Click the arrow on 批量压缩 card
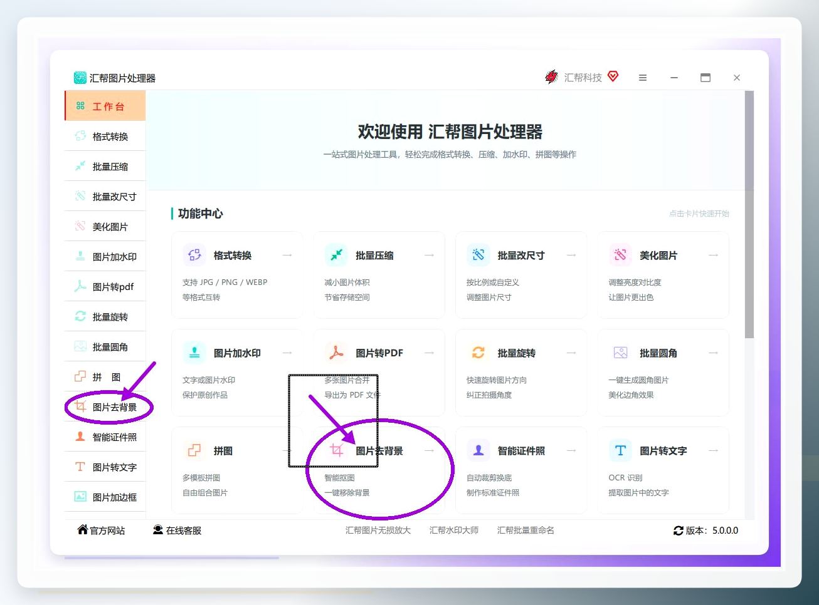This screenshot has width=819, height=605. [430, 255]
